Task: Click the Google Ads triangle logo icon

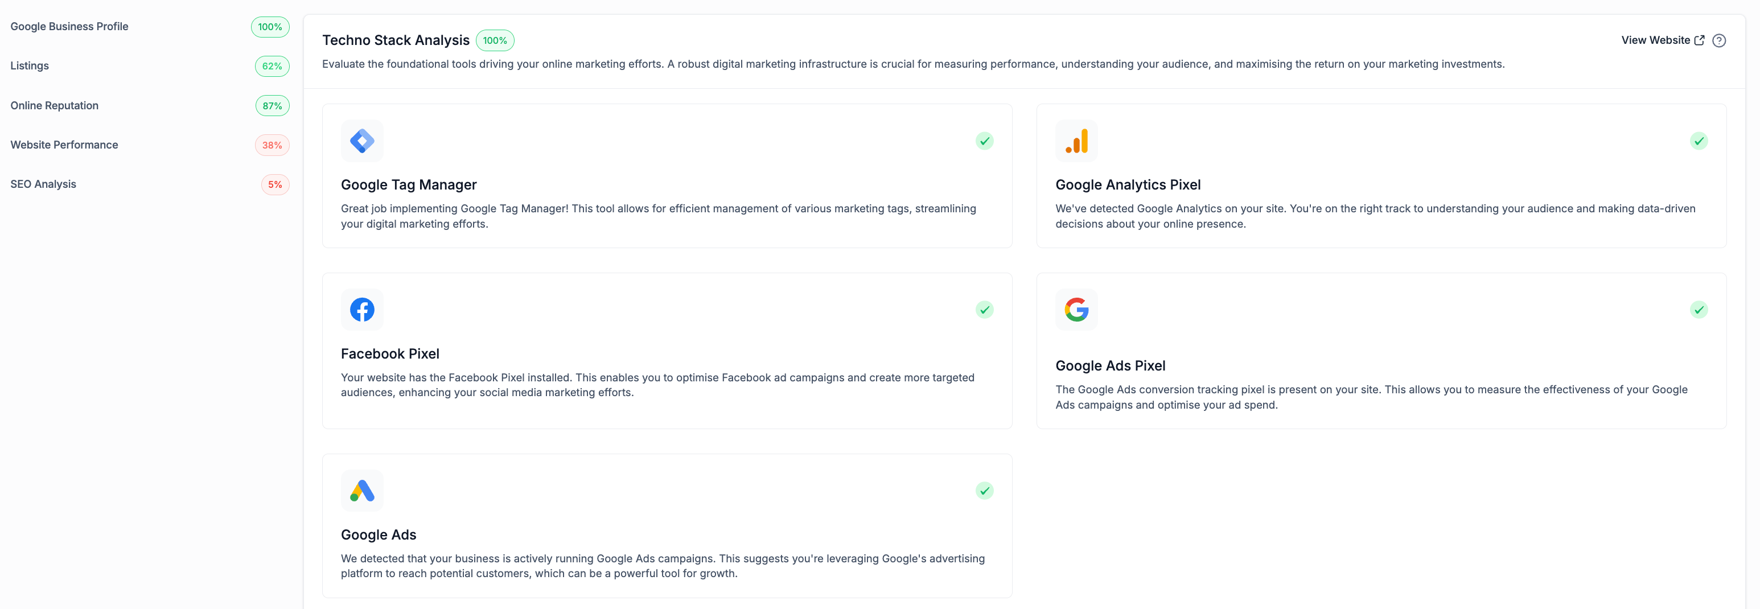Action: (362, 491)
